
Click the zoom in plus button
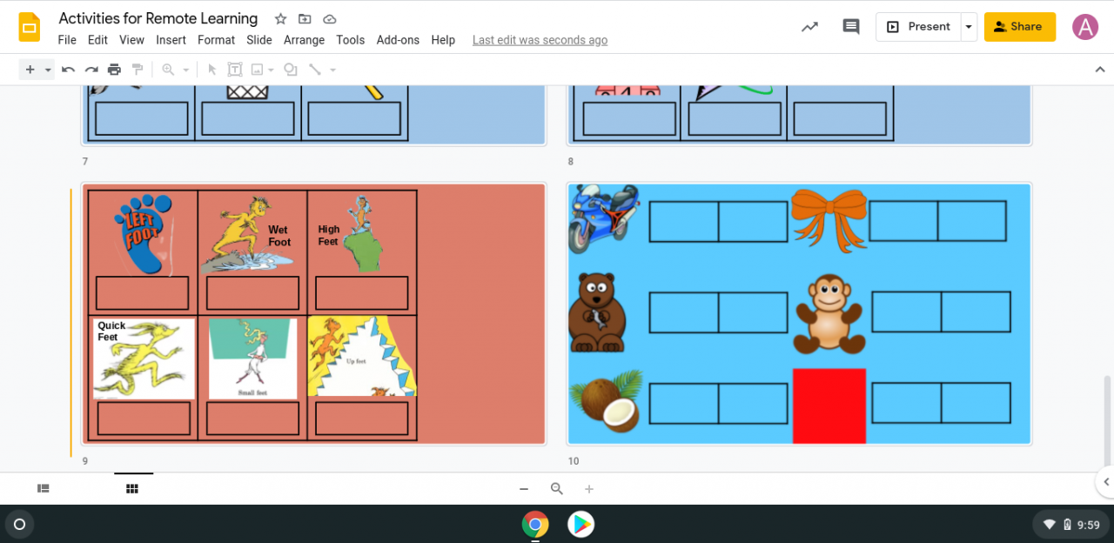point(589,489)
